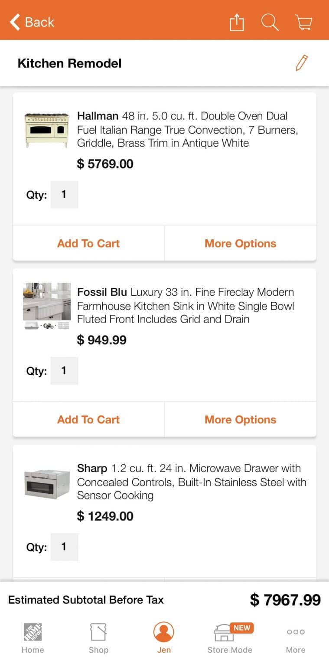Image resolution: width=329 pixels, height=667 pixels.
Task: Tap the share list icon
Action: (237, 22)
